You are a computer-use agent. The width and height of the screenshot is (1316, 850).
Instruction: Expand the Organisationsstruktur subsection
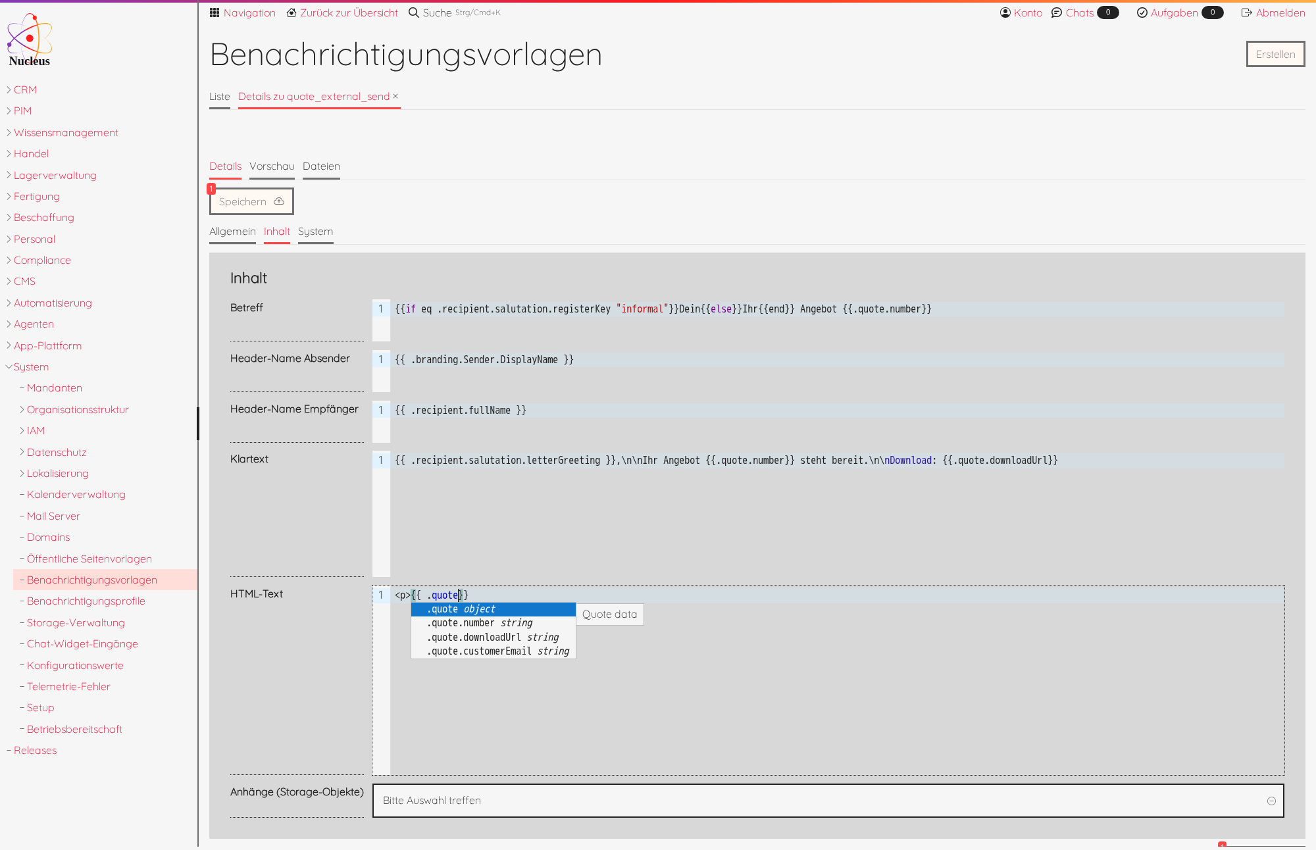click(x=22, y=409)
